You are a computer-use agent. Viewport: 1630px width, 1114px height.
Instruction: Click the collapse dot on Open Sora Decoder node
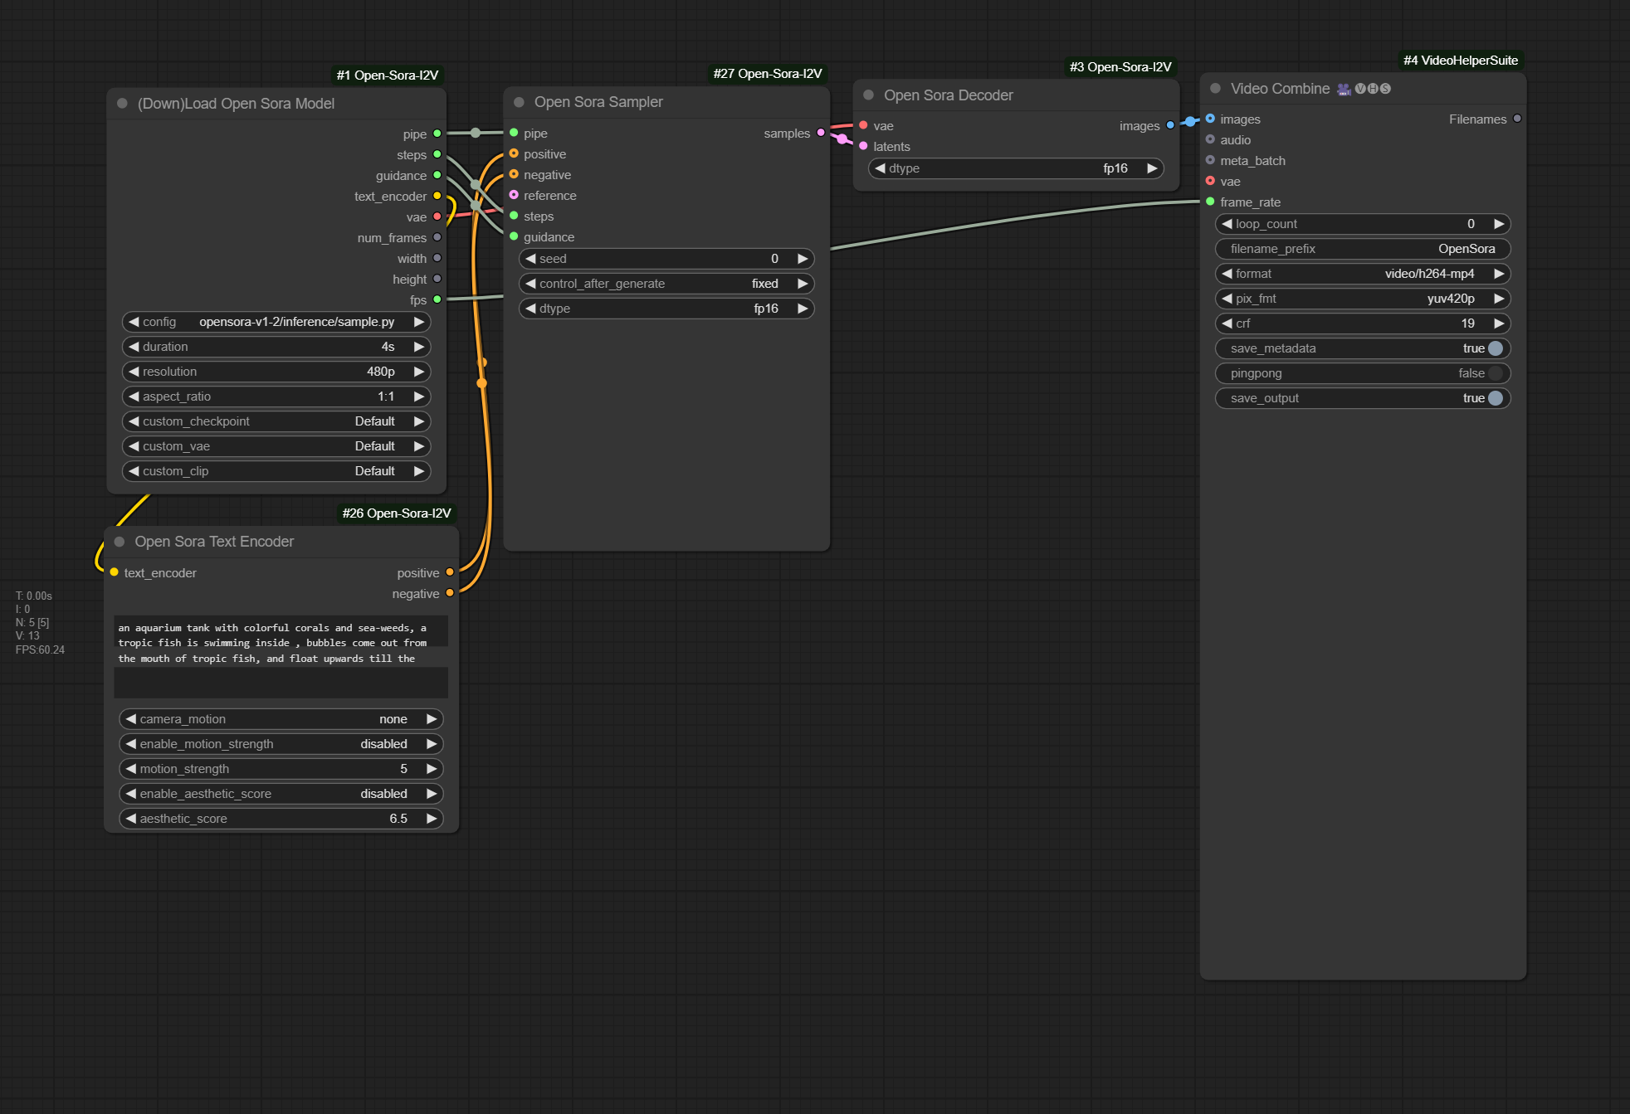[867, 95]
